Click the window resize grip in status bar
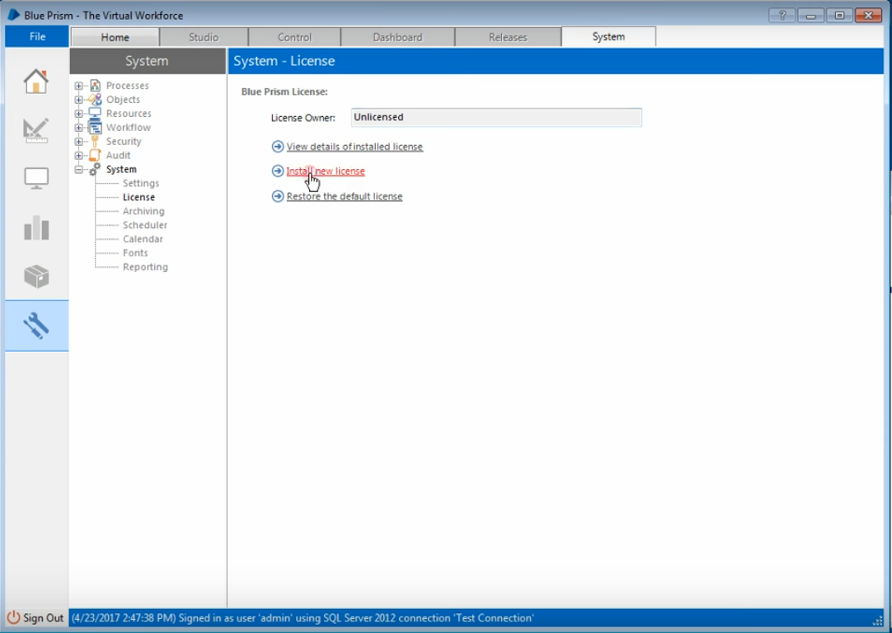The image size is (892, 633). pyautogui.click(x=878, y=621)
